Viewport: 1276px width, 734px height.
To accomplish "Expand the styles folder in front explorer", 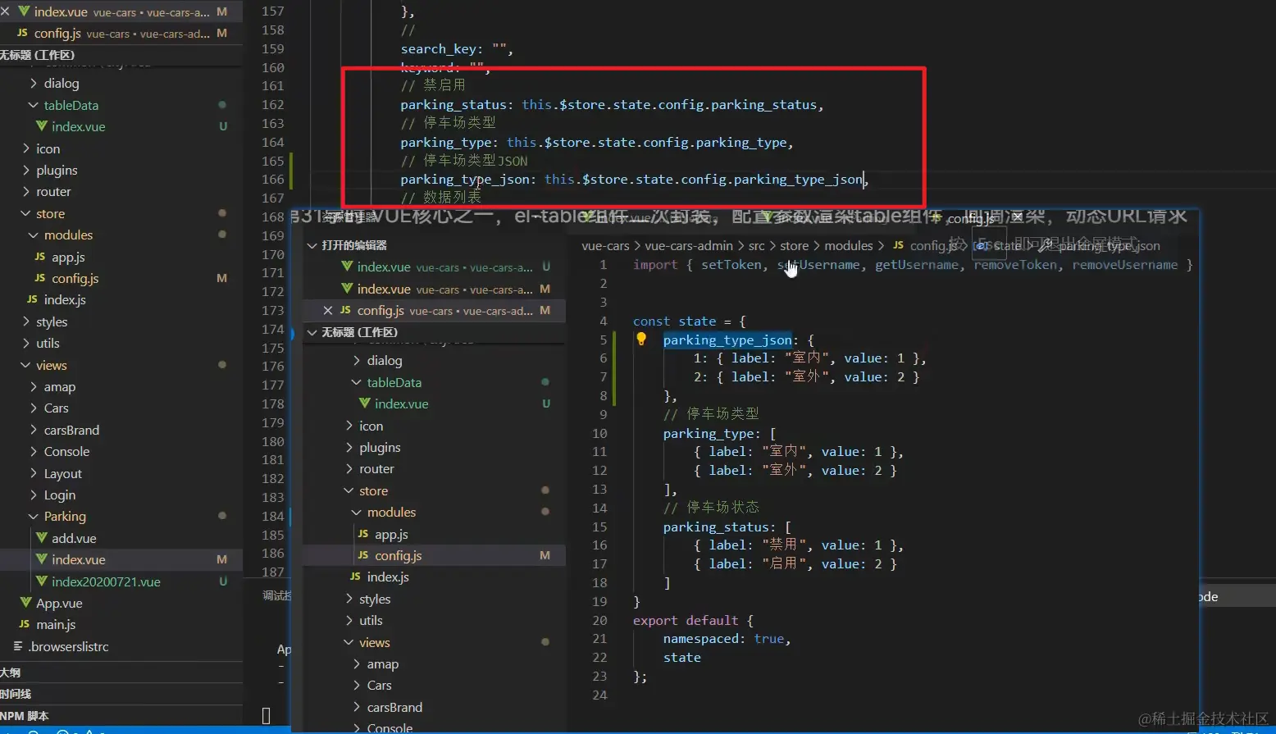I will coord(349,599).
